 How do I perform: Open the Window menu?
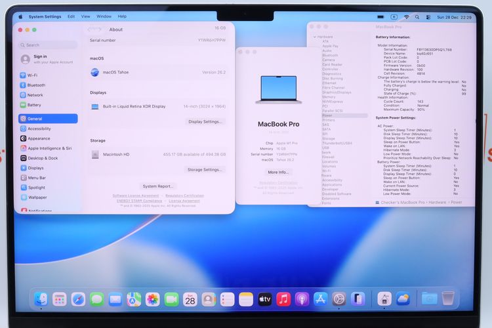coord(104,16)
